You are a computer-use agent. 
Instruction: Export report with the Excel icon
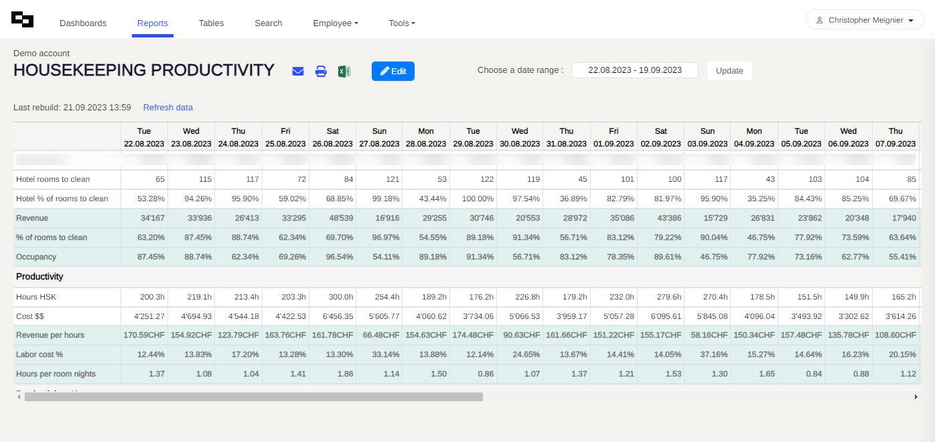344,72
